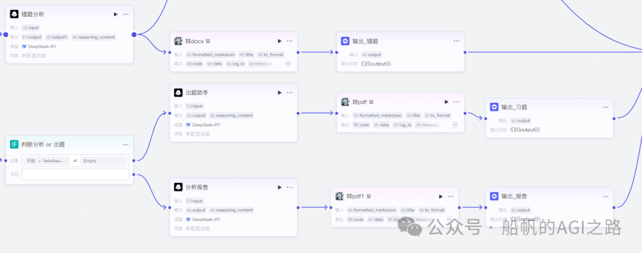Open more options for 输出_报告 node
Screen dimensions: 642x253
pos(605,197)
